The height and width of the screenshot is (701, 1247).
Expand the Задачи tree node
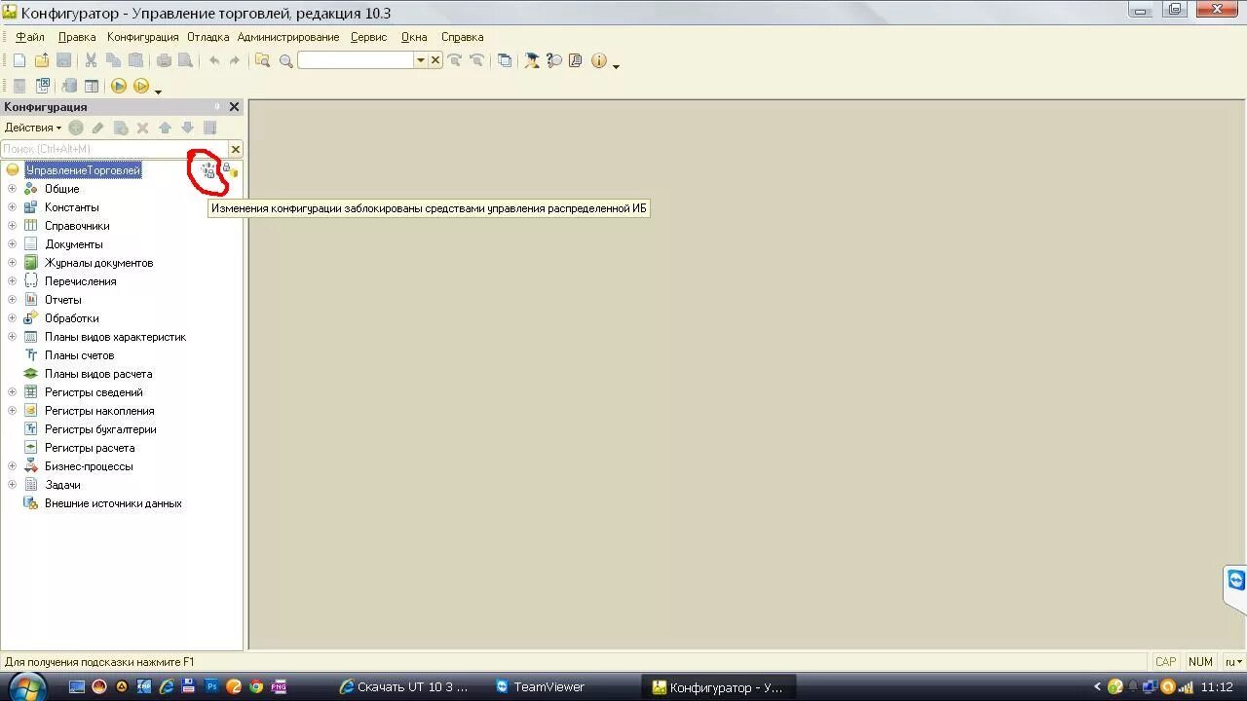[x=13, y=485]
